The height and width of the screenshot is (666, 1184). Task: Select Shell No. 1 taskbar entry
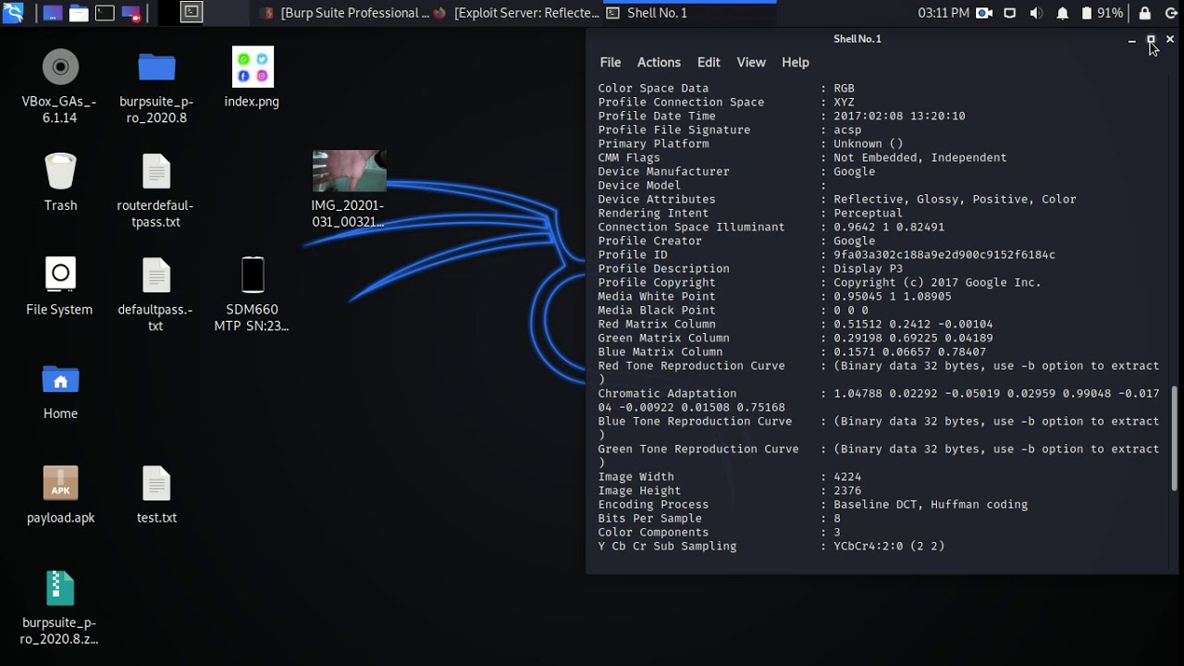[x=689, y=13]
